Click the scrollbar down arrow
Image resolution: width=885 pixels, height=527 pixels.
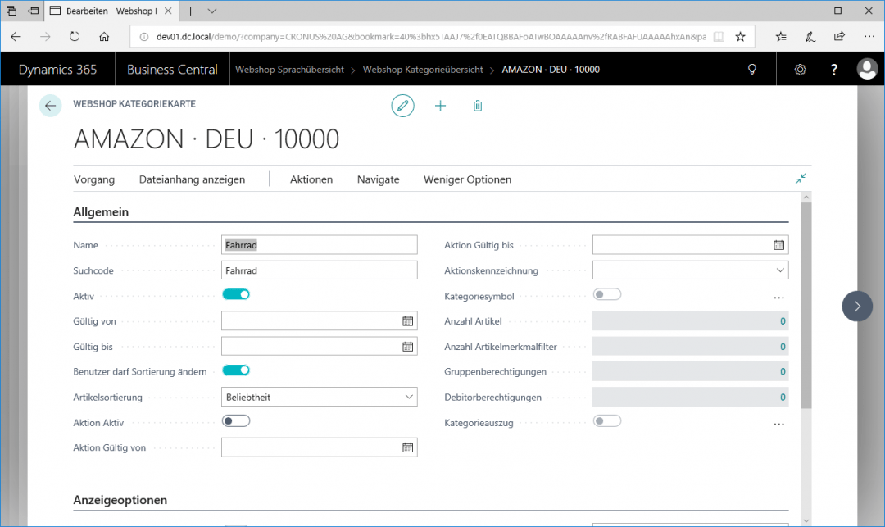coord(806,520)
